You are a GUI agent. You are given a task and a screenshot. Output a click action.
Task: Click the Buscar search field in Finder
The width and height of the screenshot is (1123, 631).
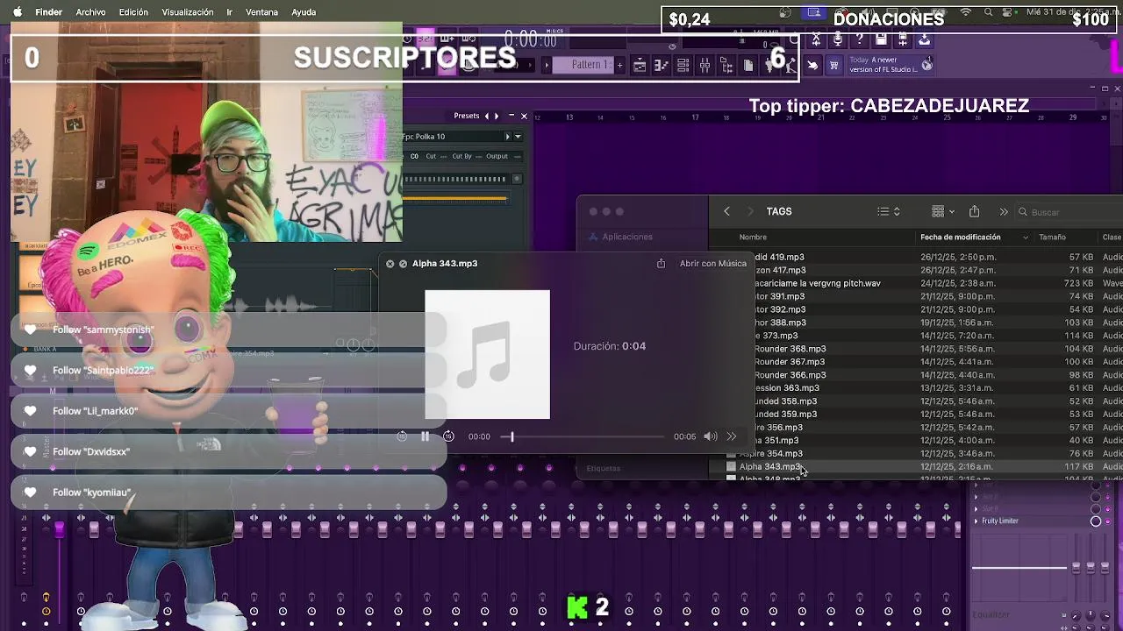tap(1070, 212)
